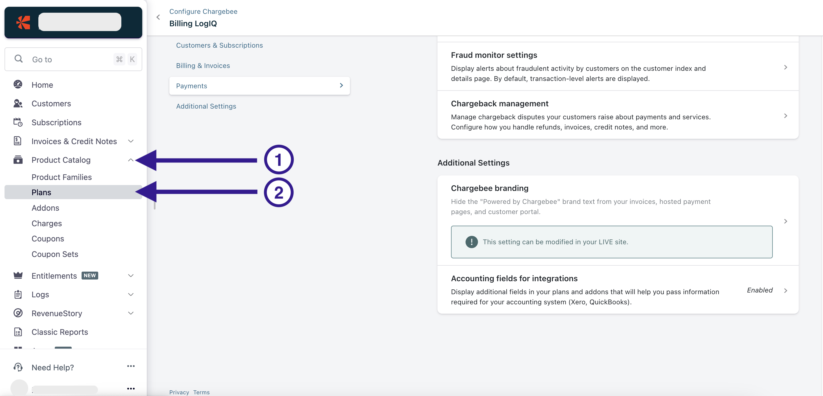This screenshot has width=823, height=396.
Task: Click the Fraud monitor settings title
Action: (494, 55)
